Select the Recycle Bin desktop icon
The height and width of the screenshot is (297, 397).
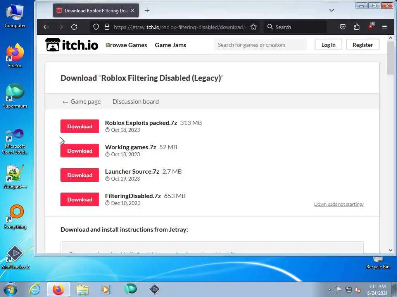coord(378,263)
